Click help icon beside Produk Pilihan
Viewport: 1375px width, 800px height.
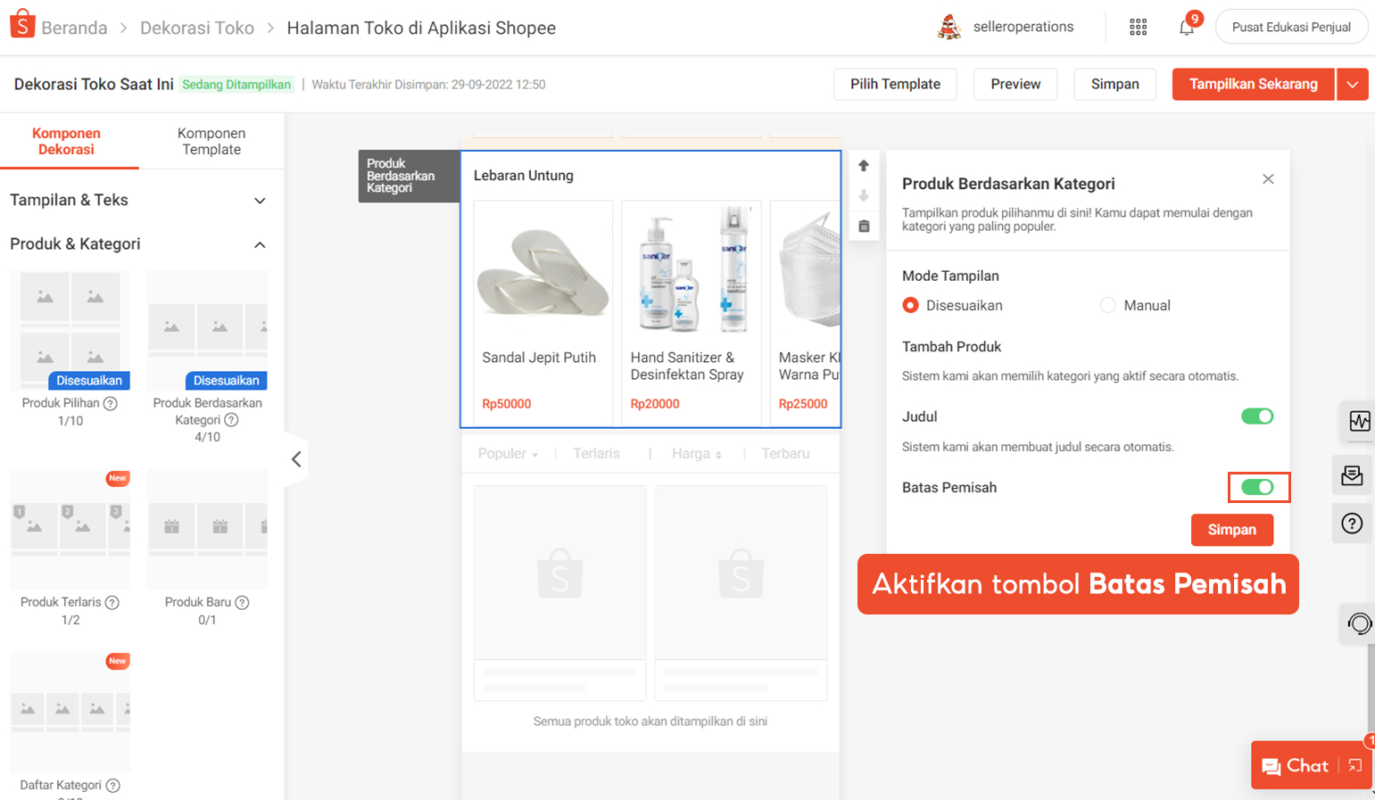(x=111, y=403)
